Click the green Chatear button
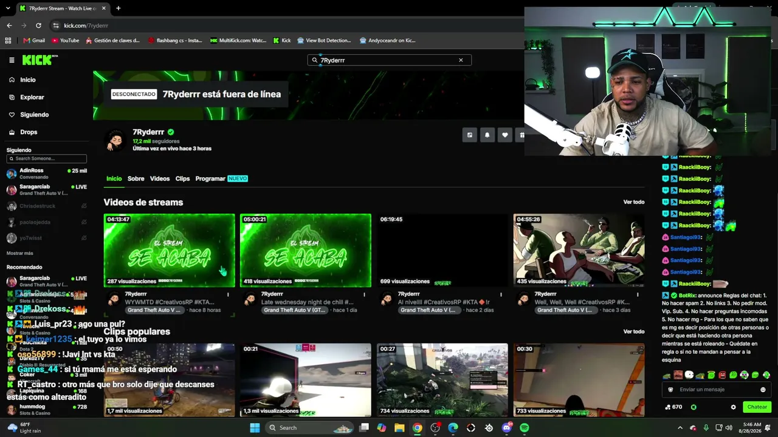778x437 pixels. click(757, 407)
